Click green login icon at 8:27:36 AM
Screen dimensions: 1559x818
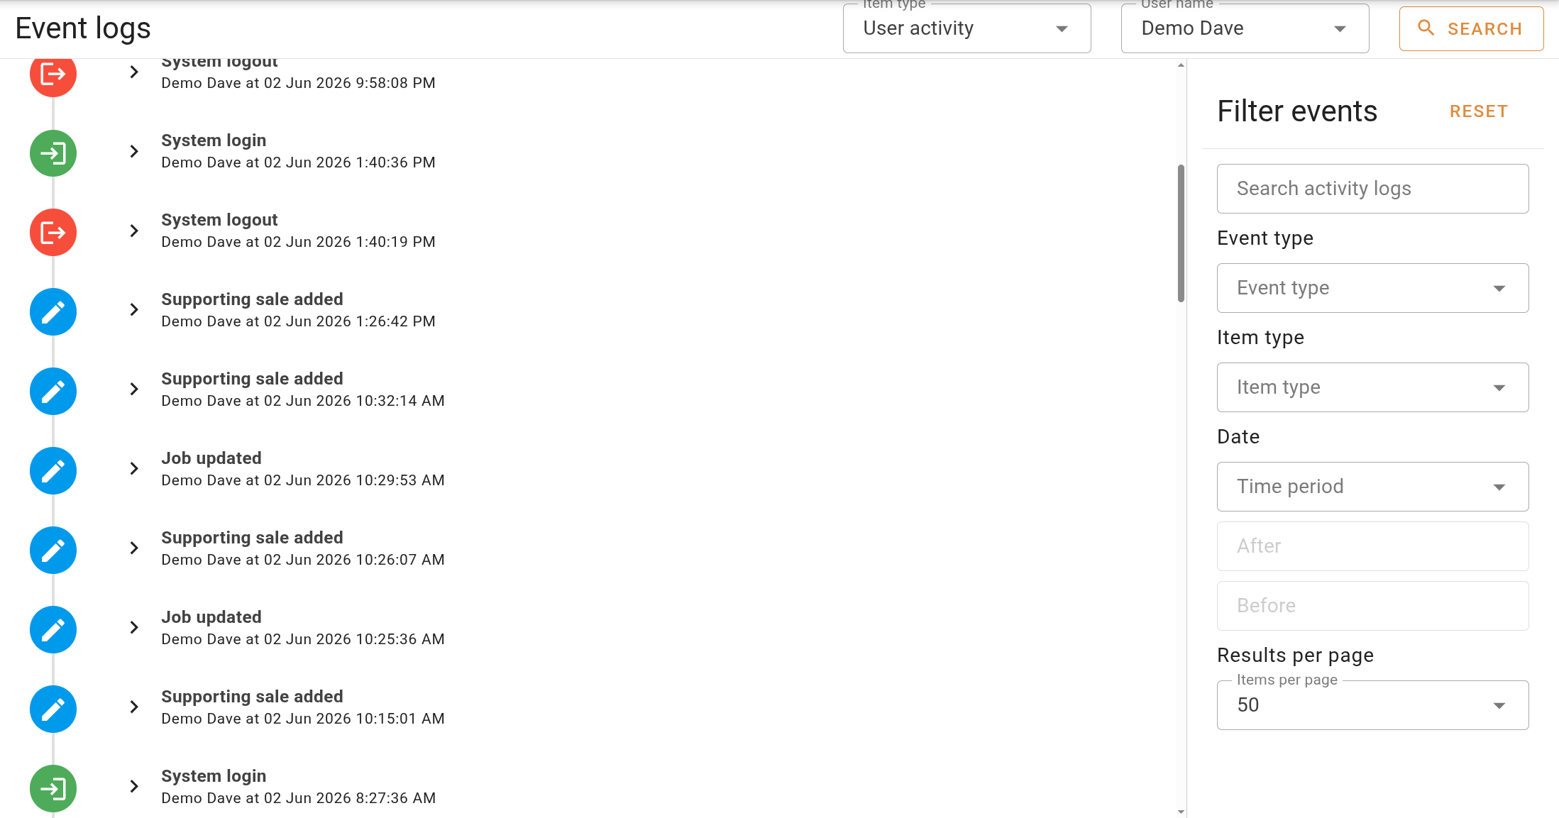(x=53, y=789)
